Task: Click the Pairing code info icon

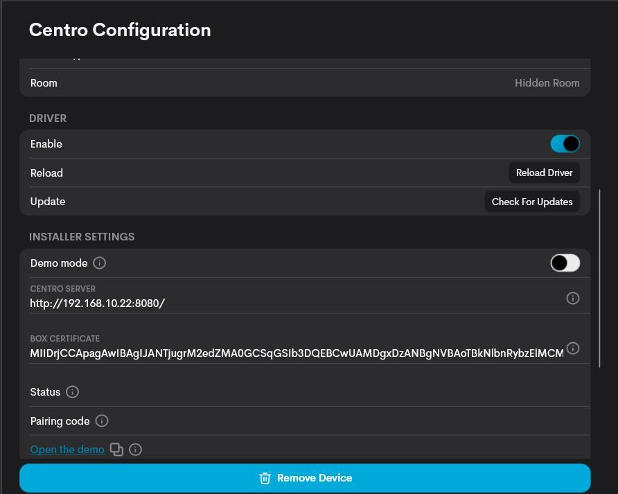Action: click(102, 421)
